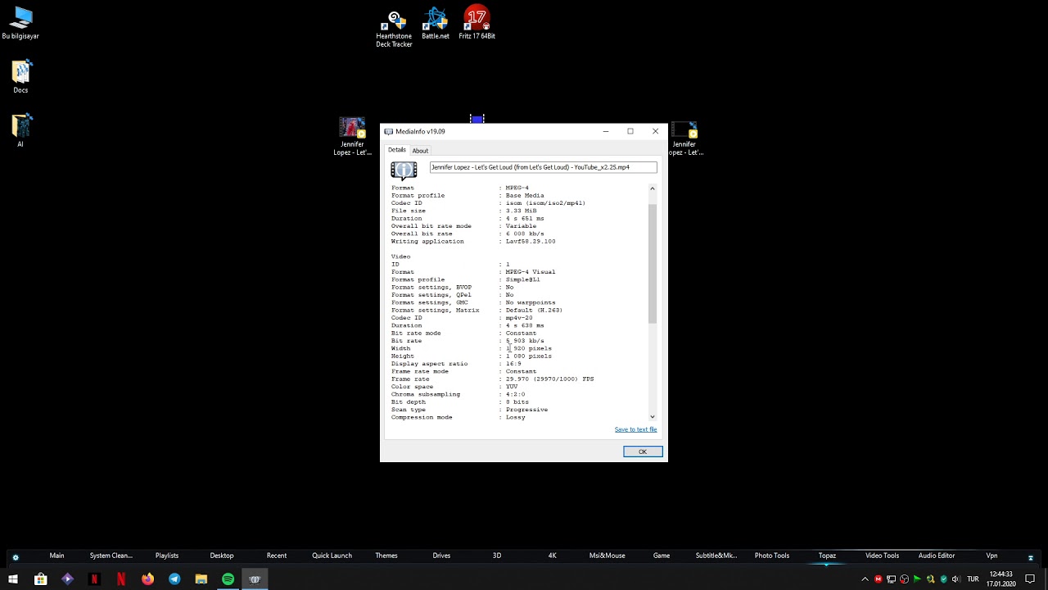Open the Battle.net desktop shortcut

[x=436, y=24]
